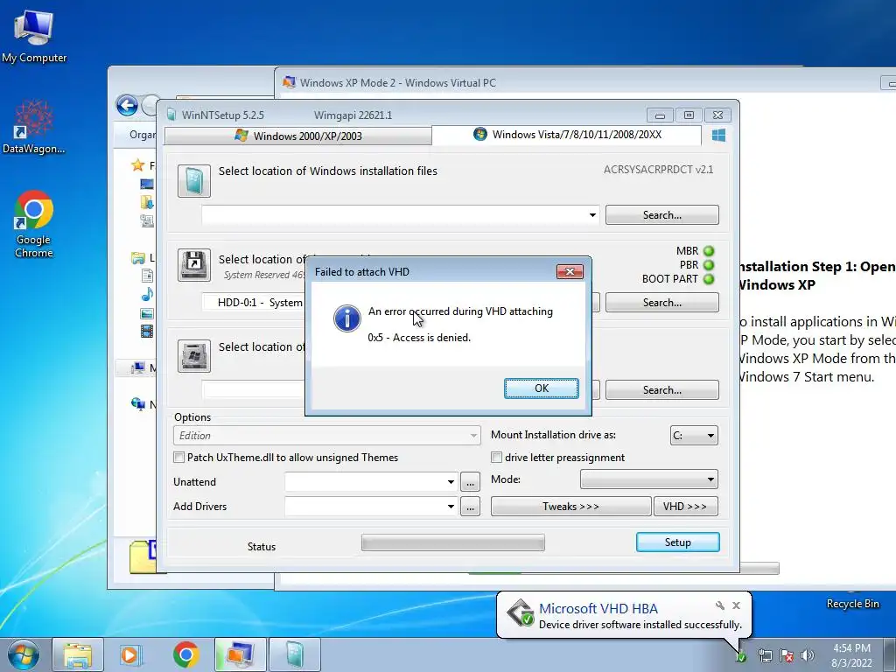Browse for Unattend file with ellipsis button
The width and height of the screenshot is (896, 672).
(x=470, y=482)
